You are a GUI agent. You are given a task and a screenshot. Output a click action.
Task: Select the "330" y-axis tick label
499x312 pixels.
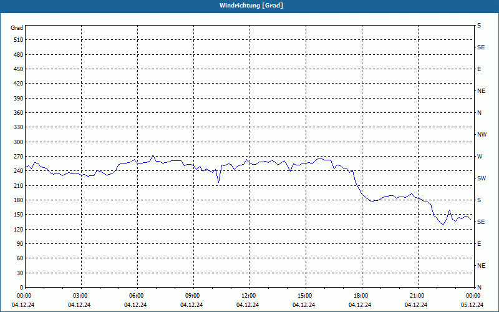coord(19,127)
